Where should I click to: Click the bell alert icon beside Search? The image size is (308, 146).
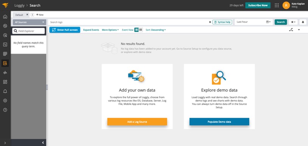click(x=303, y=22)
